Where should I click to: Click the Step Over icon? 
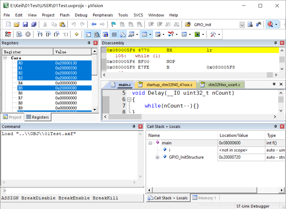(48, 34)
